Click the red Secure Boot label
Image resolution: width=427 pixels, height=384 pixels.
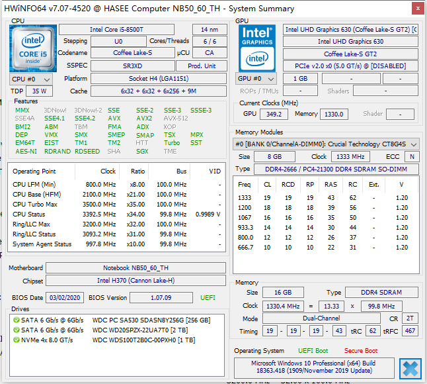[x=360, y=351]
